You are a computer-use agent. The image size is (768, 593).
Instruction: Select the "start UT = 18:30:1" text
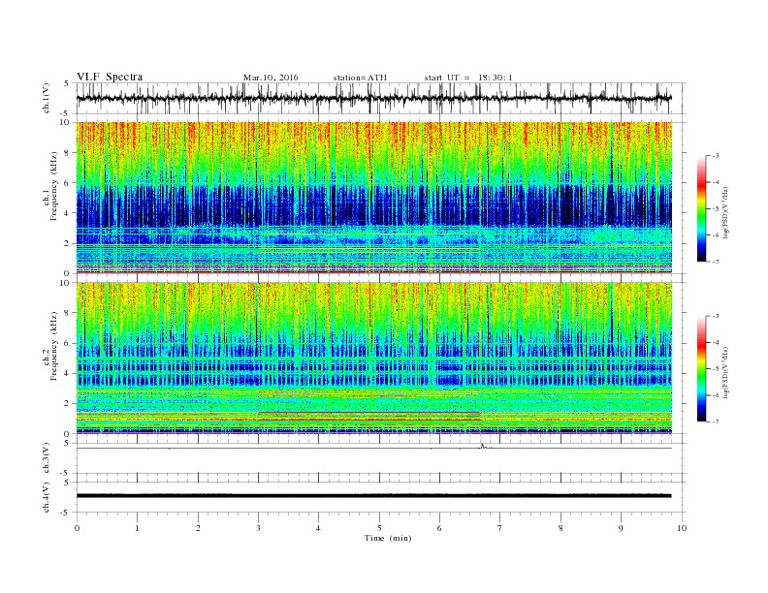468,78
